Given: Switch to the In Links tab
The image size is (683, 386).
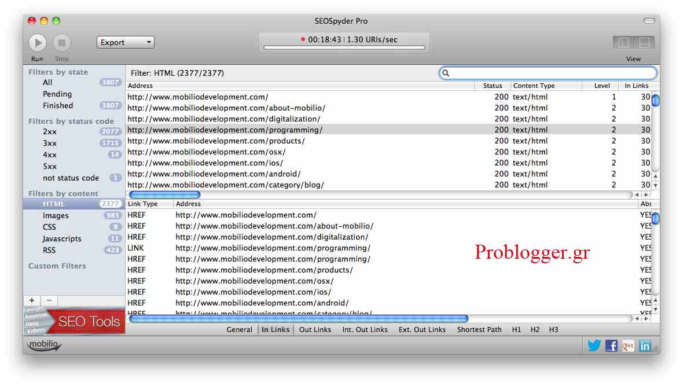Looking at the screenshot, I should 276,330.
